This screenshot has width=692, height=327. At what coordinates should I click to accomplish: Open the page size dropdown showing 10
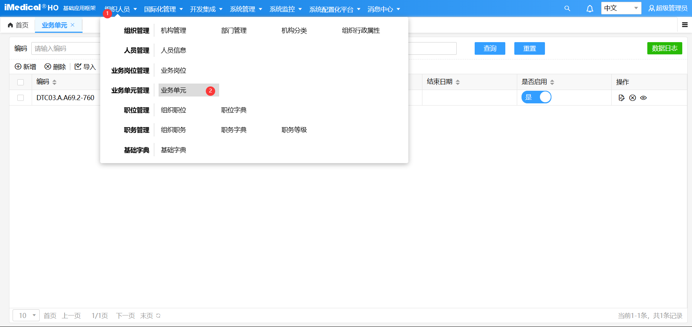point(26,315)
